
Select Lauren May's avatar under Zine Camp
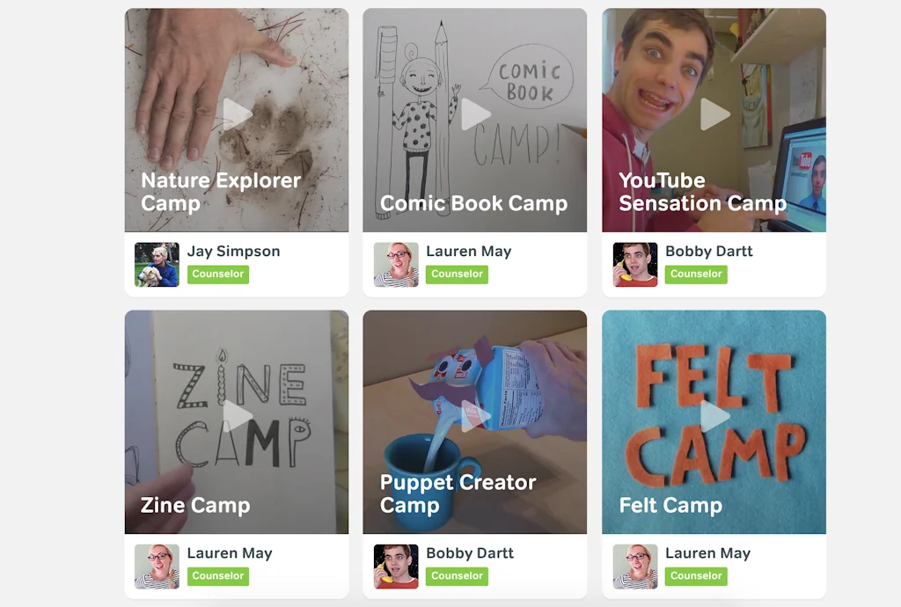coord(157,567)
